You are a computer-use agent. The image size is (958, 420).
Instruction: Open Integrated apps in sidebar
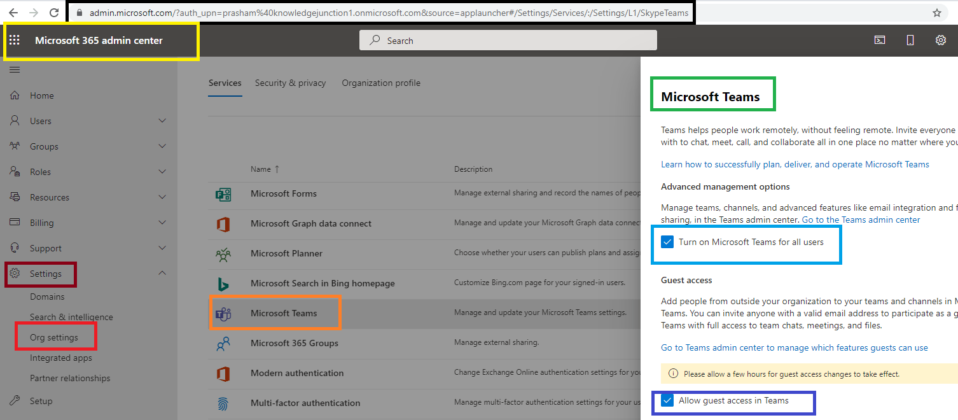(61, 358)
